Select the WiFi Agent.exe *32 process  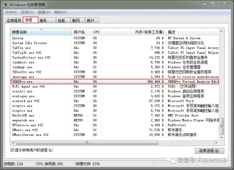pos(115,86)
